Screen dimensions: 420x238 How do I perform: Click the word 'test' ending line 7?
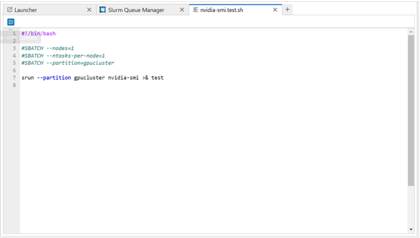coord(157,78)
